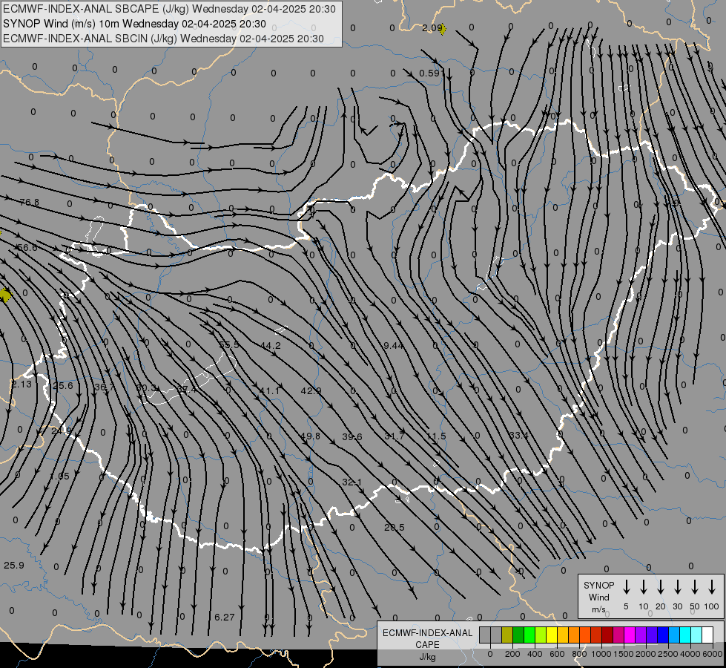Select the olive swatch in the CAPE scale
This screenshot has width=726, height=668.
click(x=507, y=635)
